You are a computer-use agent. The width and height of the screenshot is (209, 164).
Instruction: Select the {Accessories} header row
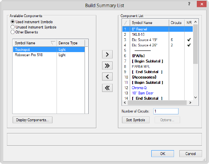click(158, 77)
